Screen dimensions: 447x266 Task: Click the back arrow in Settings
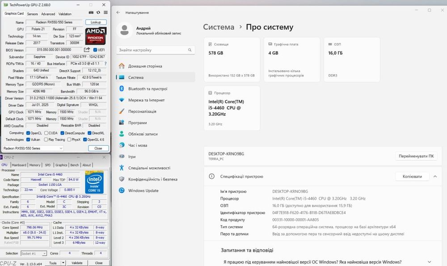[x=118, y=13]
